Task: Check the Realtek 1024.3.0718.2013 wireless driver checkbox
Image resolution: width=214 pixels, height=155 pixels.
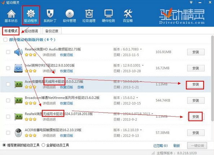Action: tap(8, 117)
